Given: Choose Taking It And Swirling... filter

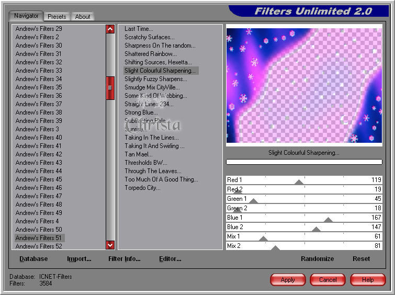Looking at the screenshot, I should (155, 146).
